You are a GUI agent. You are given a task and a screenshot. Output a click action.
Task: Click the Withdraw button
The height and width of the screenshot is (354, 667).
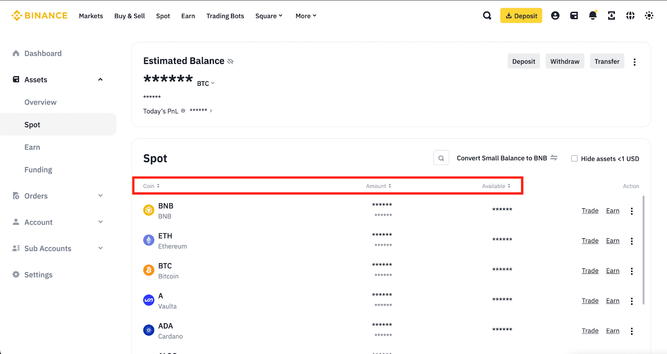(565, 61)
